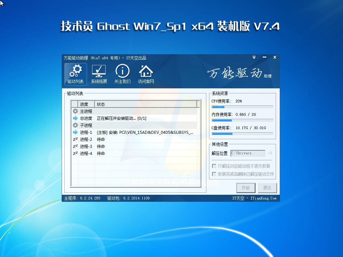Click the browse arrow next to 解压位置
The height and width of the screenshot is (257, 343).
pyautogui.click(x=270, y=153)
